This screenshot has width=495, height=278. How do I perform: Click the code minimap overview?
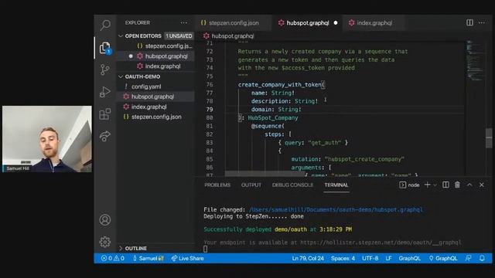pos(476,60)
